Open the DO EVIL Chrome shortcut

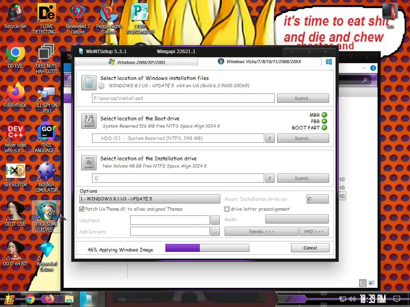pyautogui.click(x=15, y=56)
